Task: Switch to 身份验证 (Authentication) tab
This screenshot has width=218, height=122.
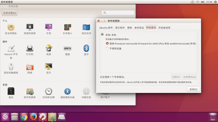Action: (x=139, y=28)
